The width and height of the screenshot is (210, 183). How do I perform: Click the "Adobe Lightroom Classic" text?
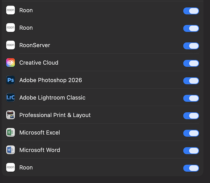click(52, 98)
